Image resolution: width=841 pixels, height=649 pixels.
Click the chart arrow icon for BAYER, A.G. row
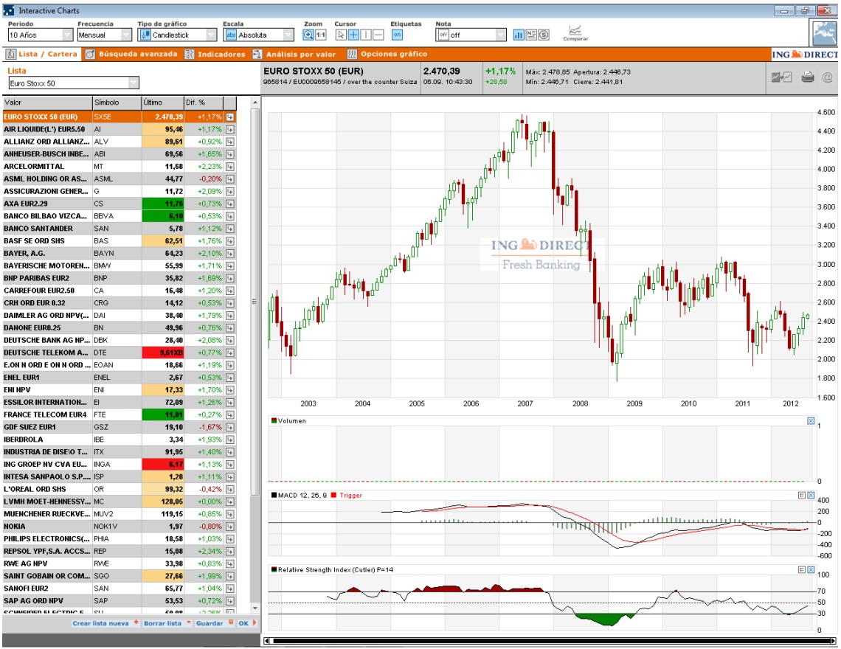click(230, 254)
